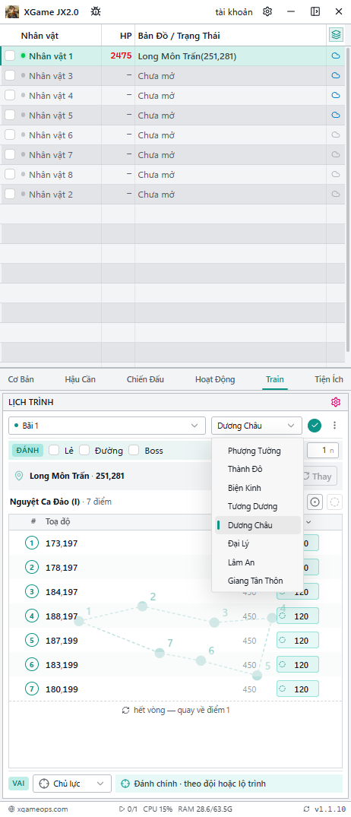Screen dimensions: 351x817
Task: Click cloud icon for Nhân vật 4
Action: [336, 95]
